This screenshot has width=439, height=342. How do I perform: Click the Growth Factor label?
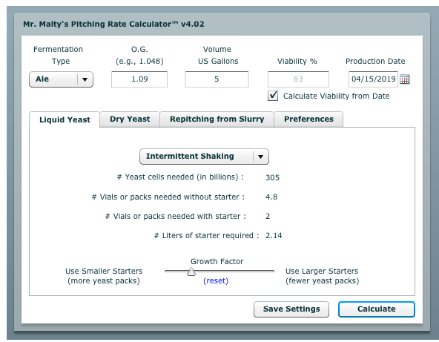point(217,261)
